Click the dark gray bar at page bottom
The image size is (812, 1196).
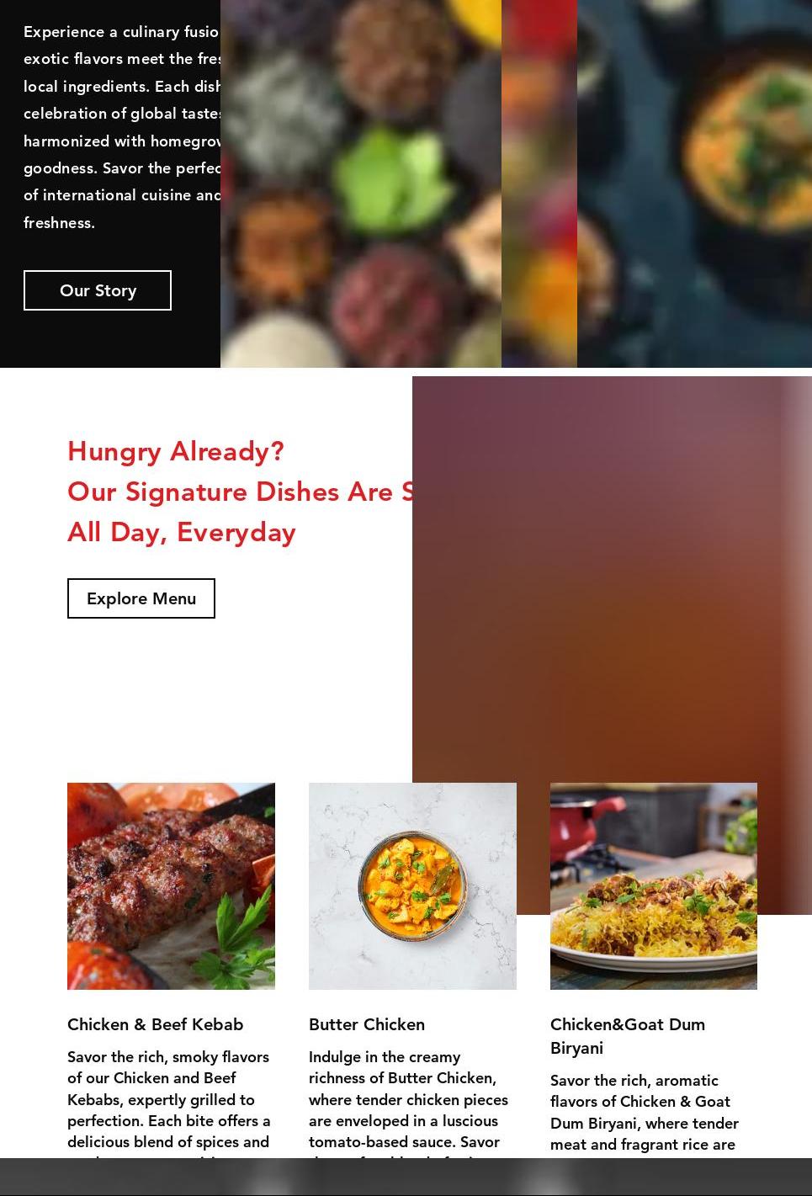pyautogui.click(x=406, y=1177)
